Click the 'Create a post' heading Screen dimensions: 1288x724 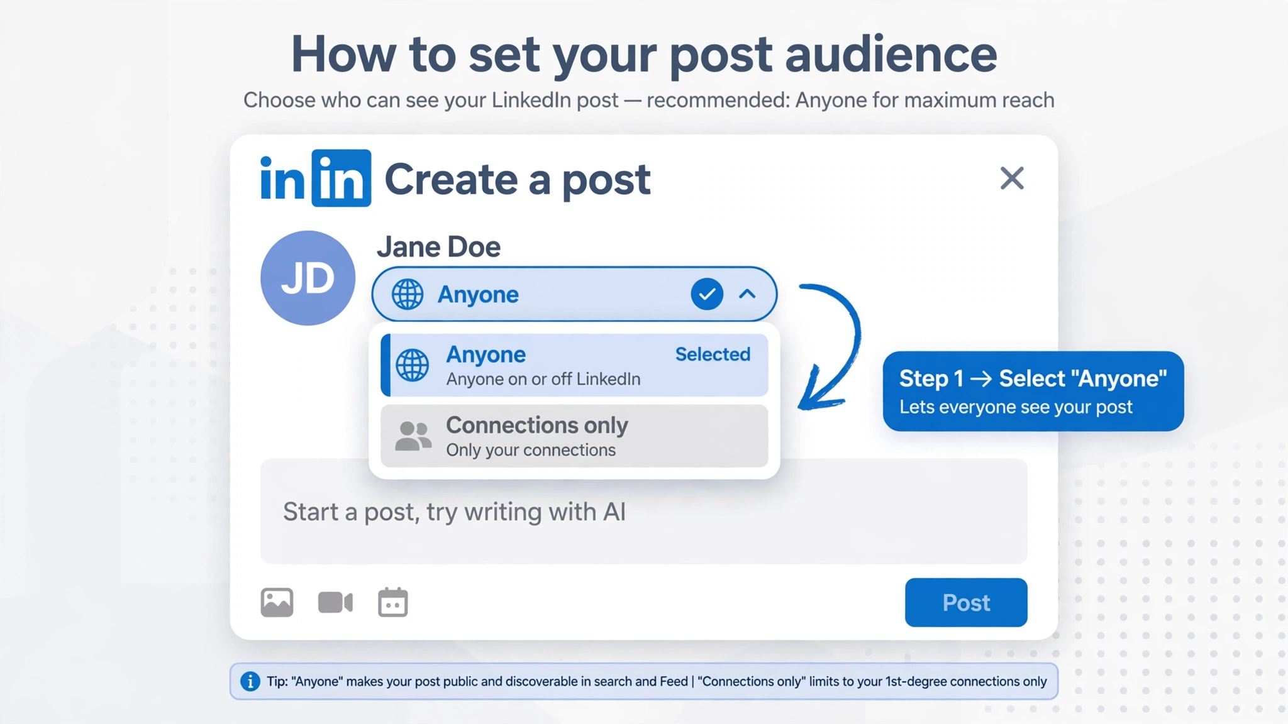517,180
